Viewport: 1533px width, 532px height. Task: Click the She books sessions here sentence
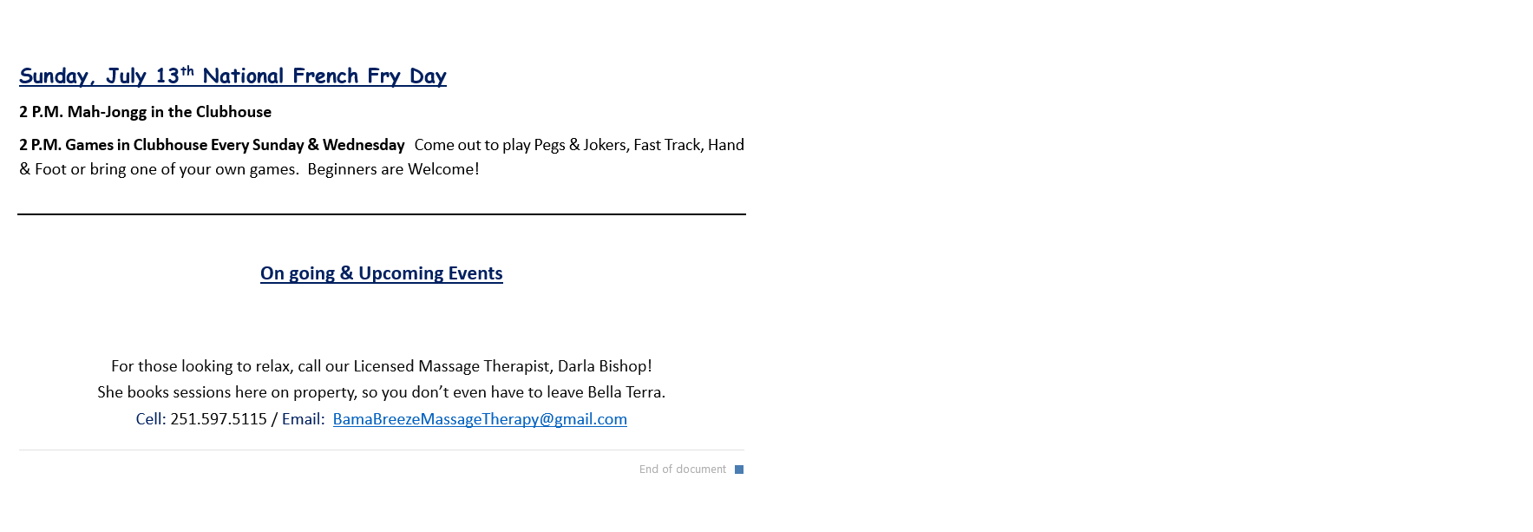tap(382, 392)
